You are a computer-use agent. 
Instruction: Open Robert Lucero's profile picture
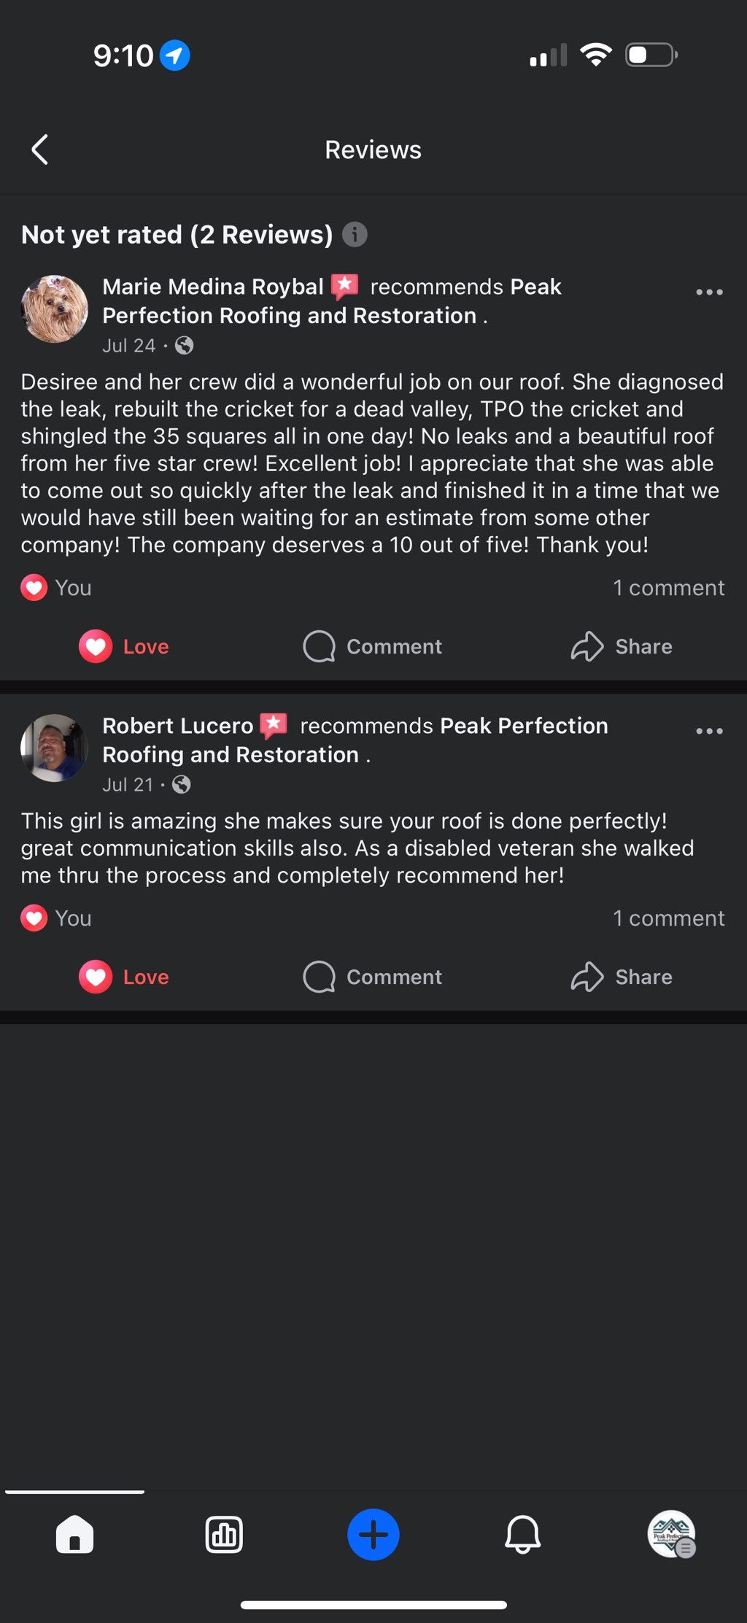[55, 748]
